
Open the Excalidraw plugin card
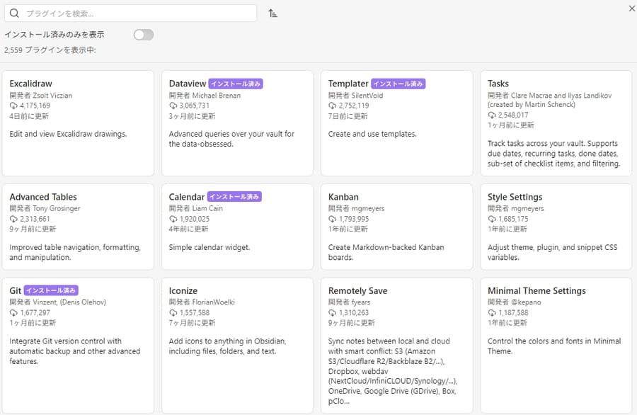(78, 123)
